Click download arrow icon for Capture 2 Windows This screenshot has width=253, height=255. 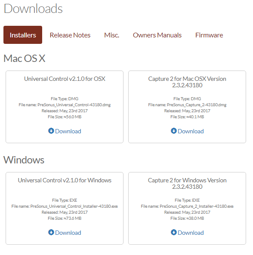(174, 232)
